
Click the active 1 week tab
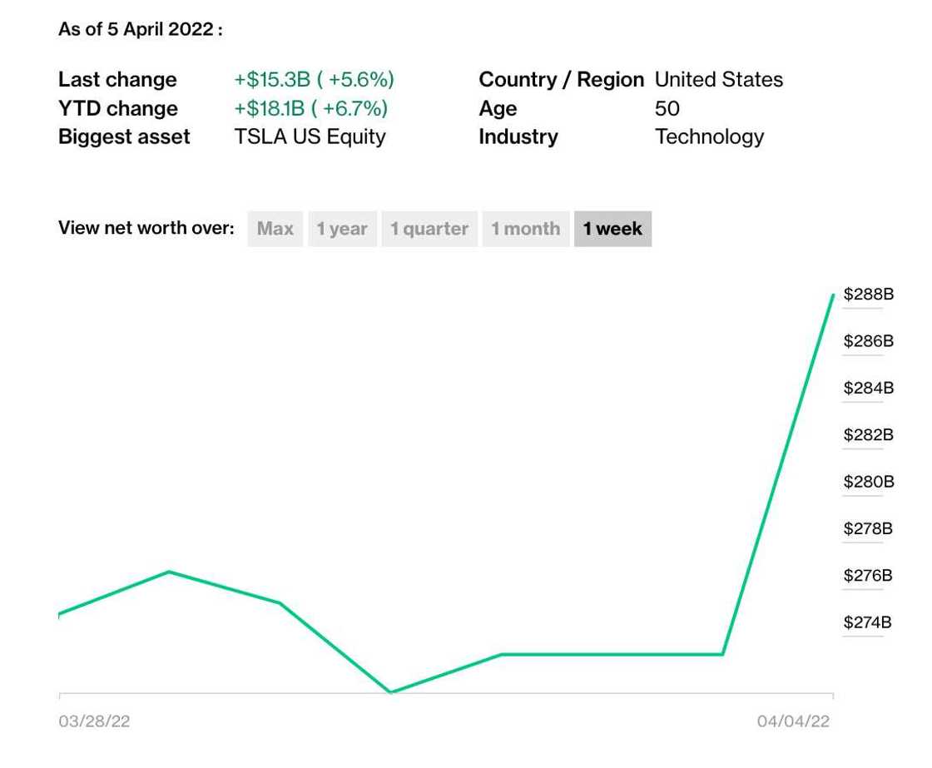[x=612, y=229]
